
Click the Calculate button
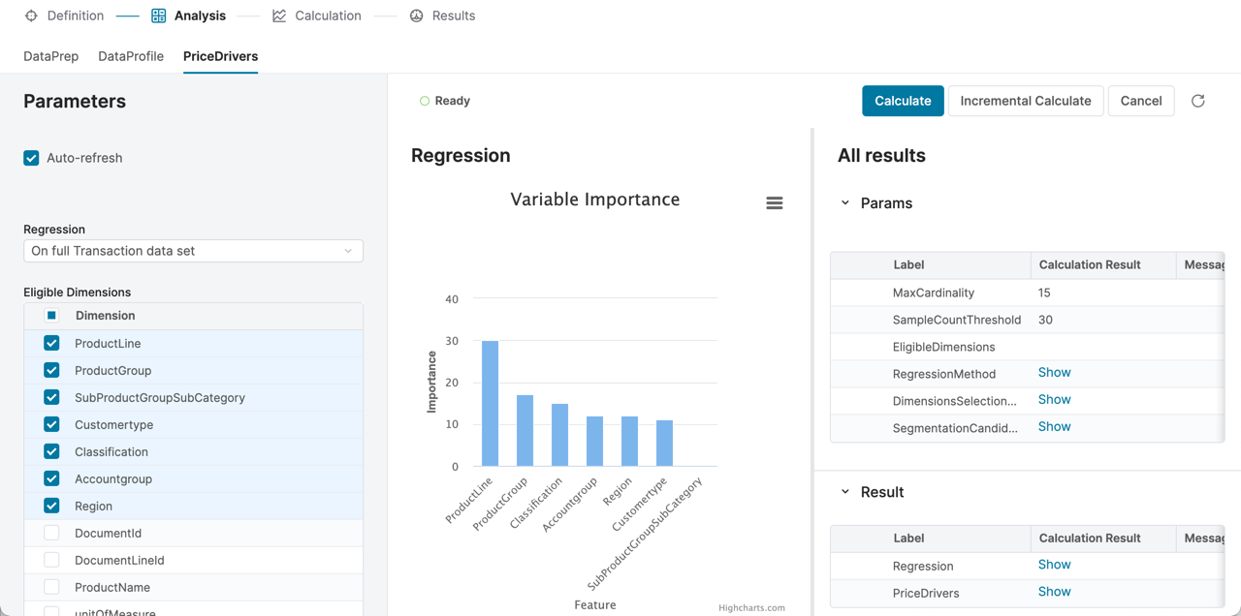coord(903,100)
